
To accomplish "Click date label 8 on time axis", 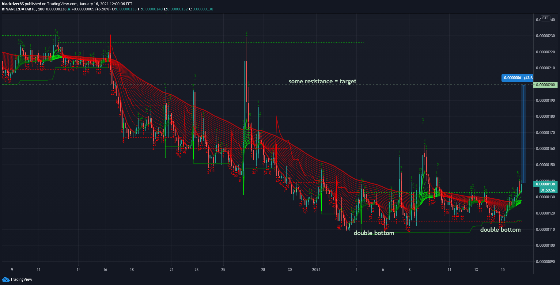I will click(x=410, y=270).
